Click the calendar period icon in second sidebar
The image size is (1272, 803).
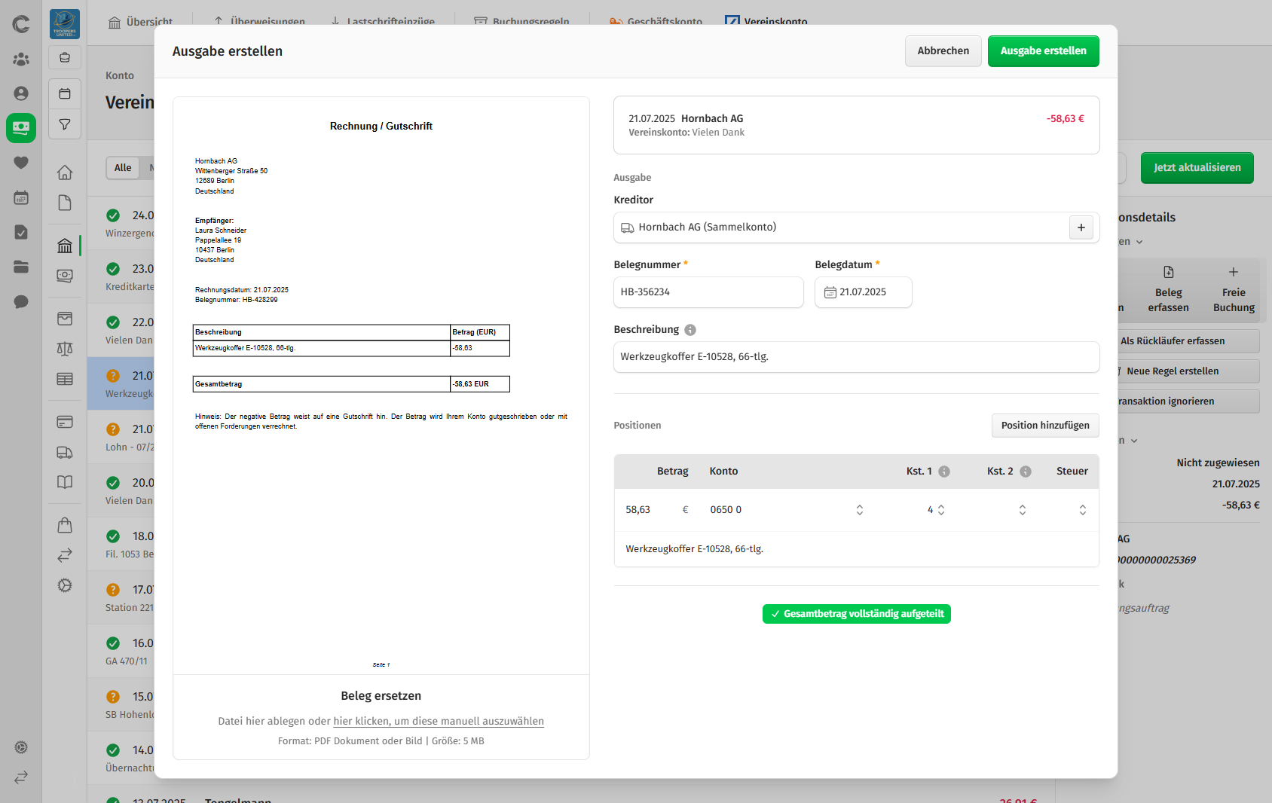[65, 94]
